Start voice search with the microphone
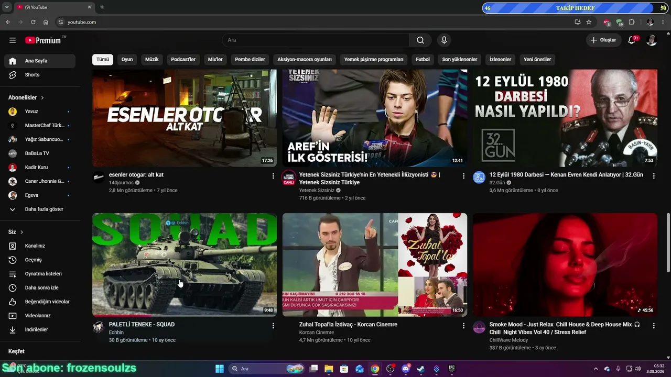This screenshot has width=671, height=377. click(x=444, y=40)
